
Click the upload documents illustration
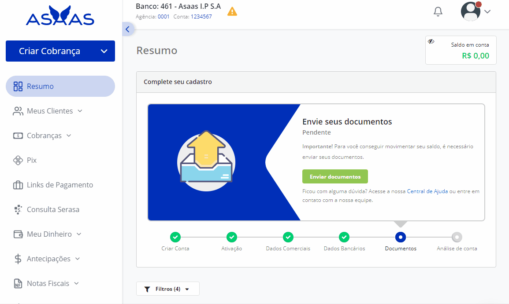tap(206, 161)
